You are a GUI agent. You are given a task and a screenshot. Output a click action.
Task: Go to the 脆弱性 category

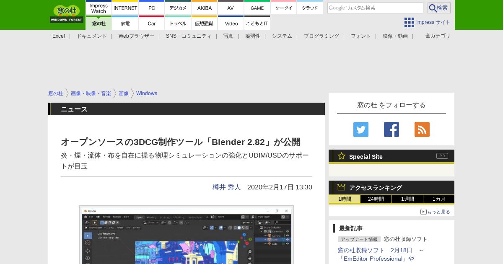point(253,36)
